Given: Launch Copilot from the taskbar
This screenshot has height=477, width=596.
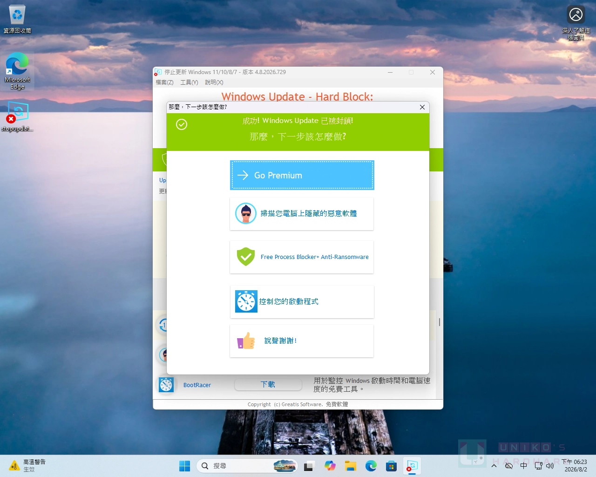Looking at the screenshot, I should [330, 466].
